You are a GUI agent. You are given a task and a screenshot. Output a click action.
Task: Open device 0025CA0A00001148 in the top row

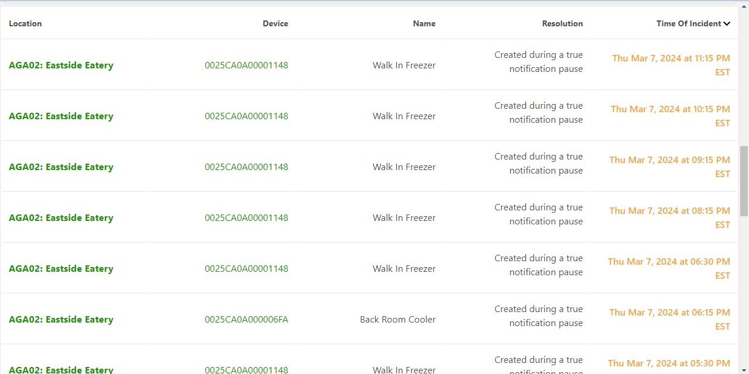click(x=246, y=65)
